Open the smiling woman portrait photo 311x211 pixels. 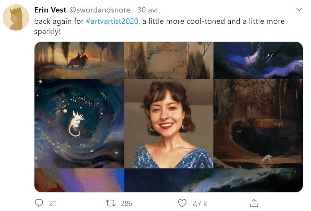pos(168,124)
